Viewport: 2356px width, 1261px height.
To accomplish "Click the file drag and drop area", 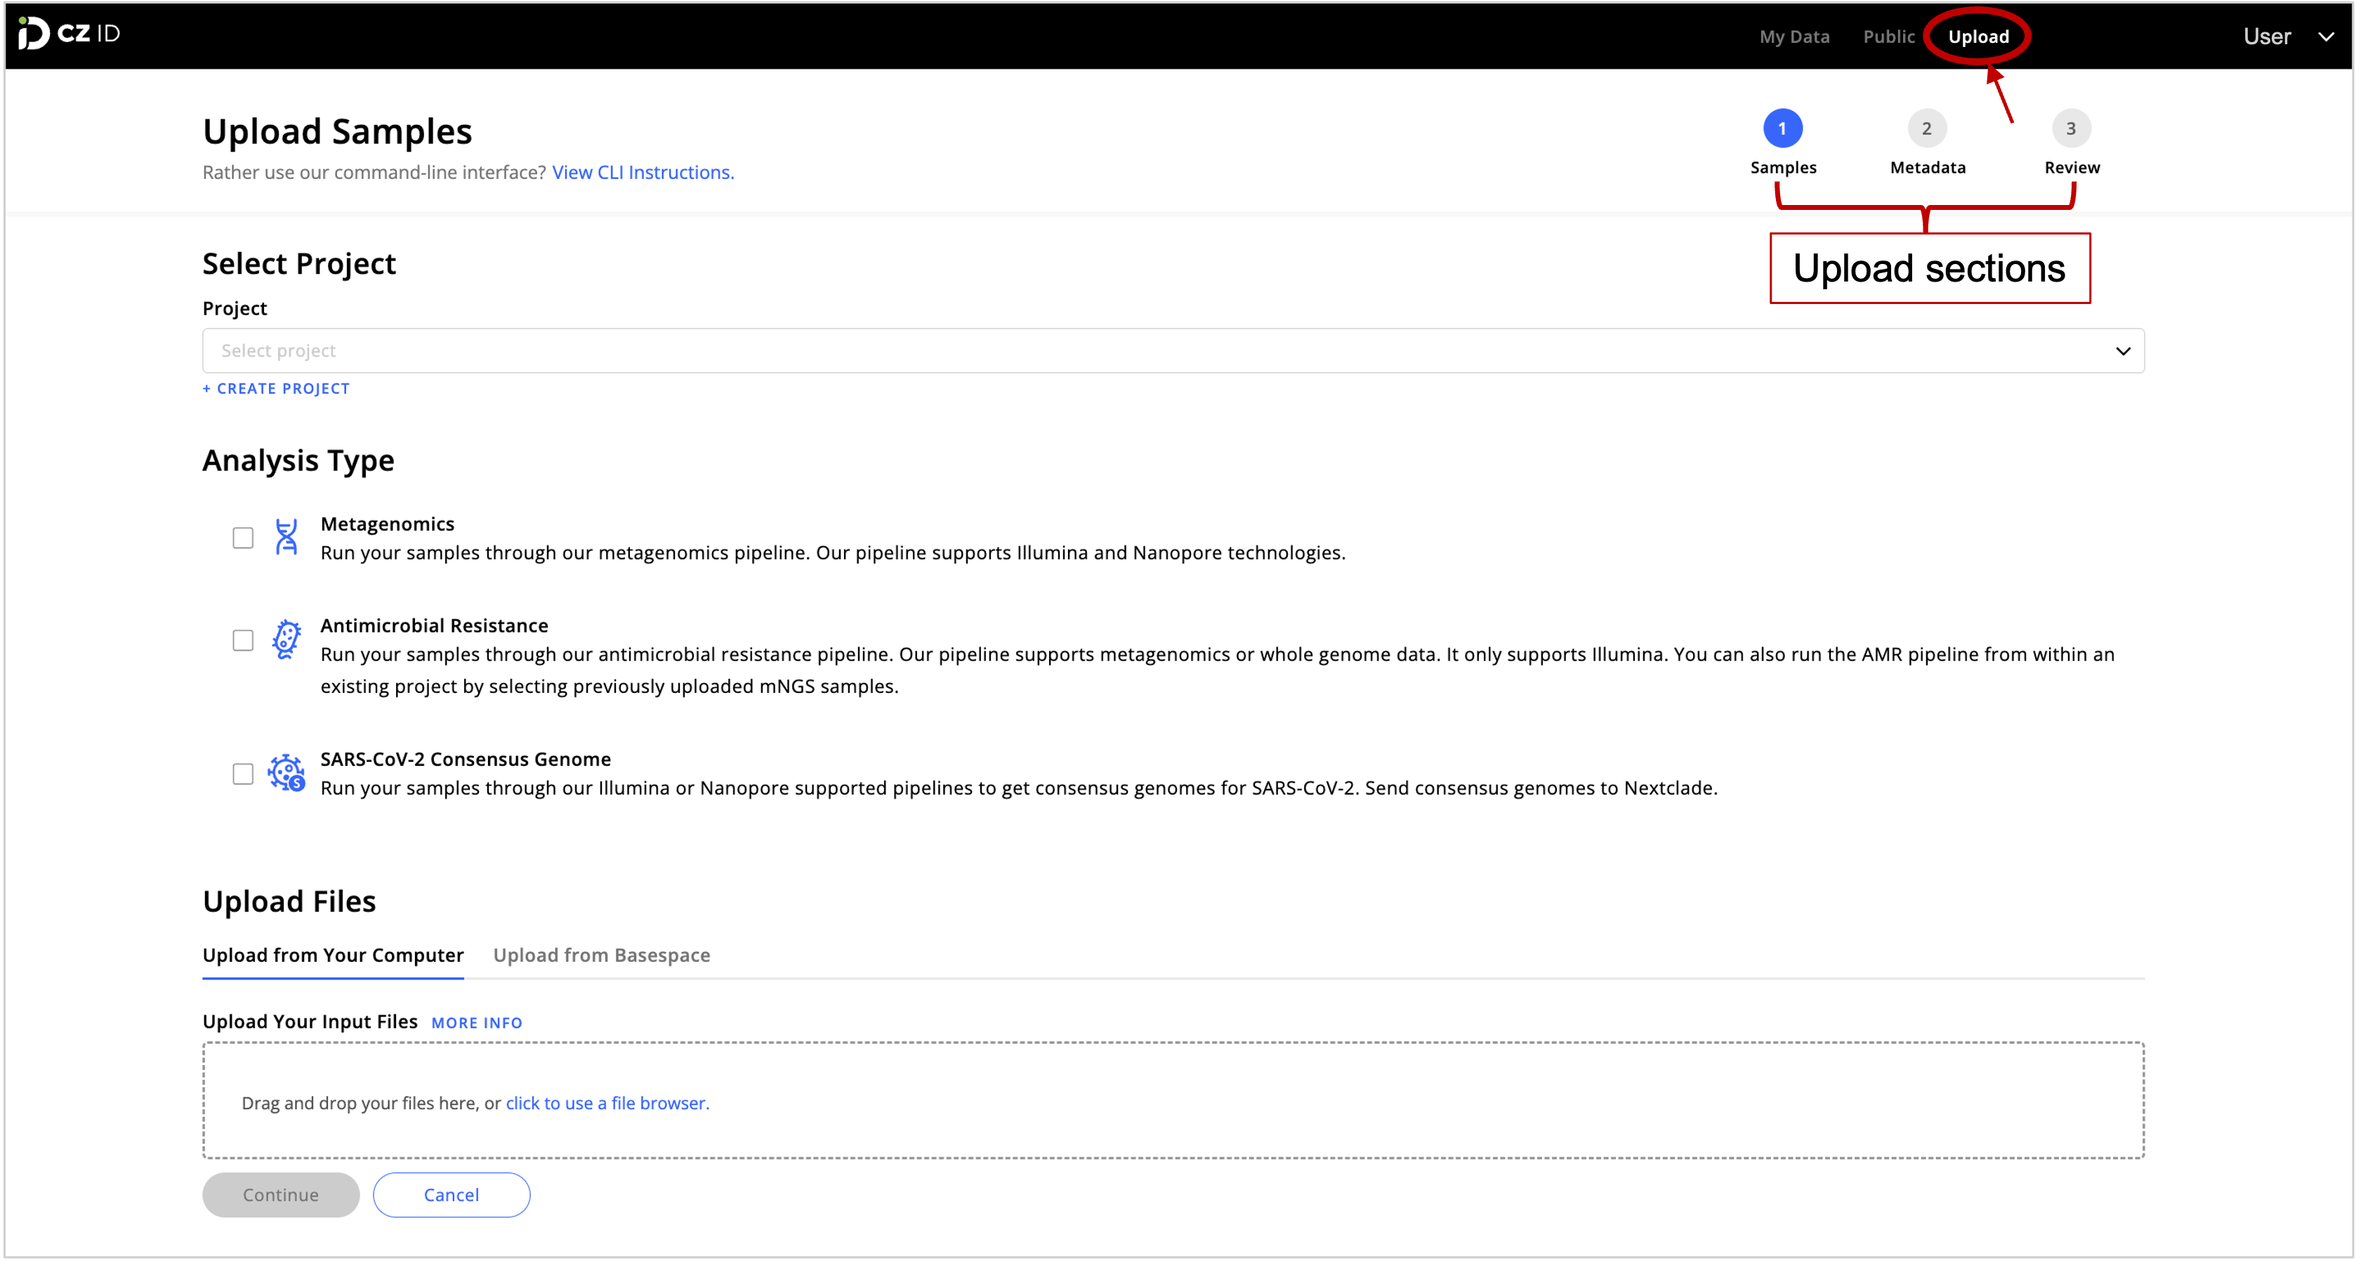I will point(1173,1101).
